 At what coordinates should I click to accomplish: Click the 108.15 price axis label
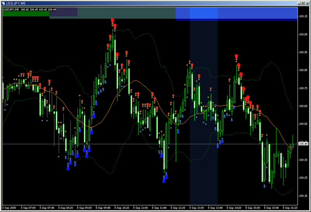303,196
